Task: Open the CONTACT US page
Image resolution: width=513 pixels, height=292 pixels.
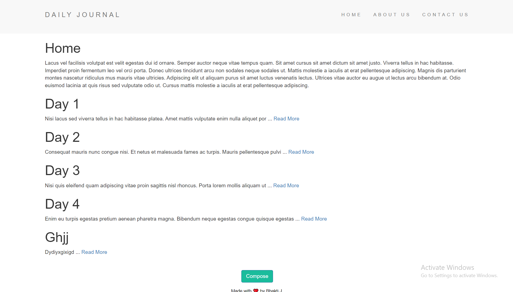Action: (x=445, y=15)
